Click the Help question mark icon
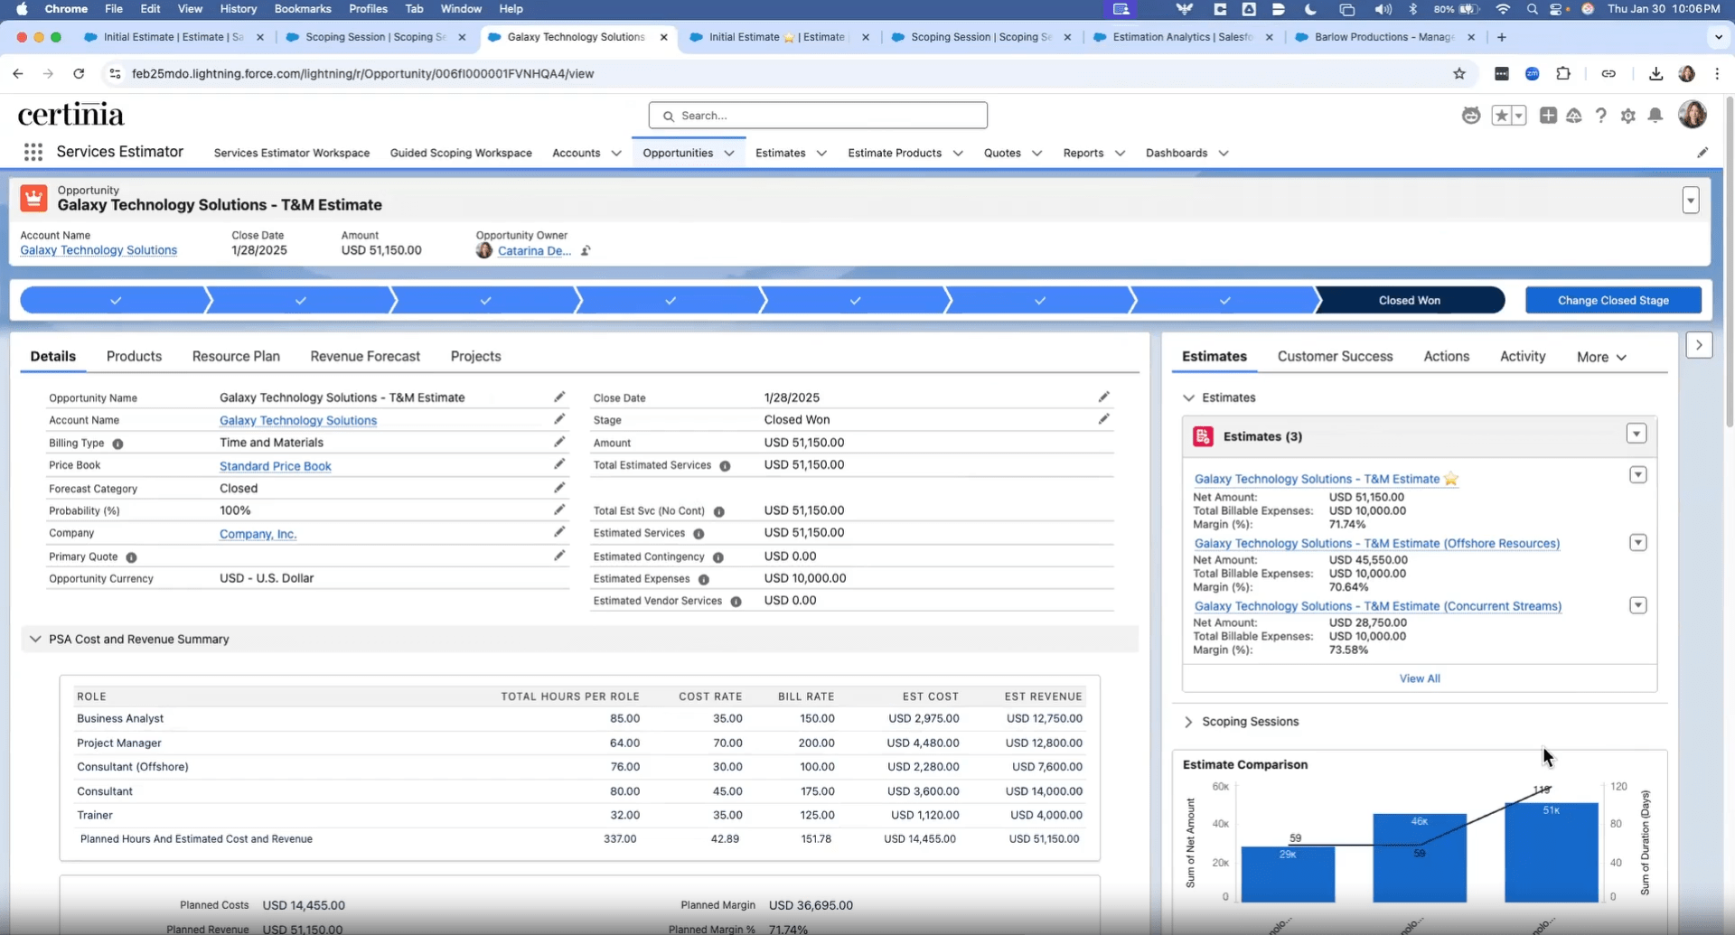Viewport: 1735px width, 935px height. tap(1601, 116)
